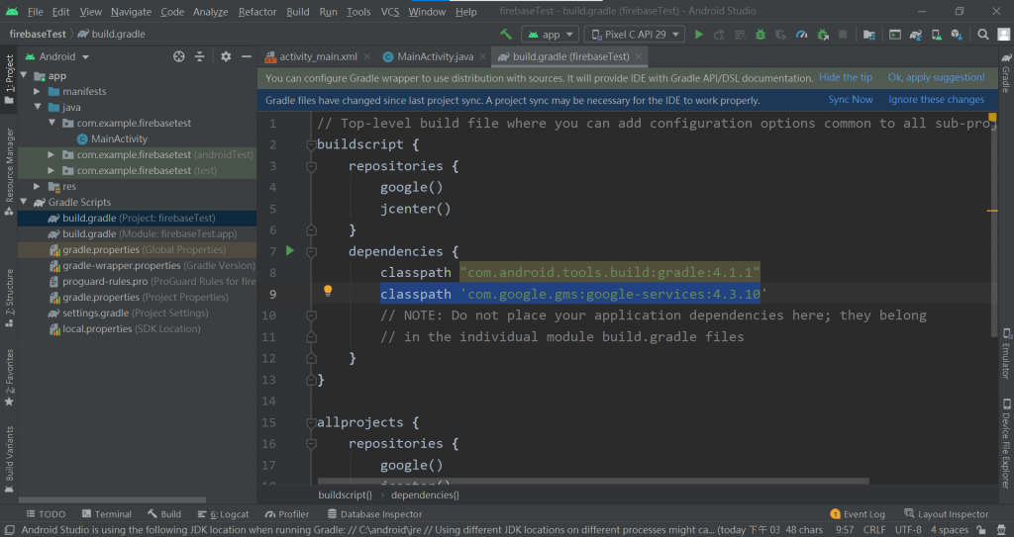Close the build.gradle (firebaseTest) tab
1014x537 pixels.
[x=639, y=57]
